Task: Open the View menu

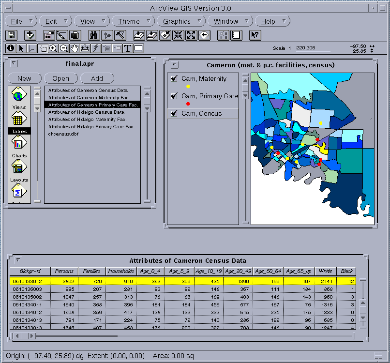Action: coord(92,21)
